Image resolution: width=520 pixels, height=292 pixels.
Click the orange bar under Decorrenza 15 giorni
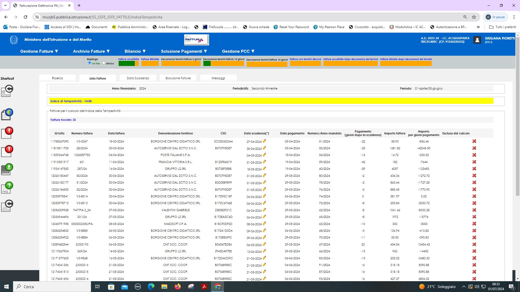coord(267,64)
